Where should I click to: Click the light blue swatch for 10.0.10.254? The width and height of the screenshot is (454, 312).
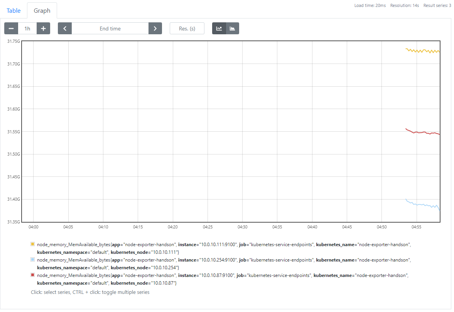(33, 260)
